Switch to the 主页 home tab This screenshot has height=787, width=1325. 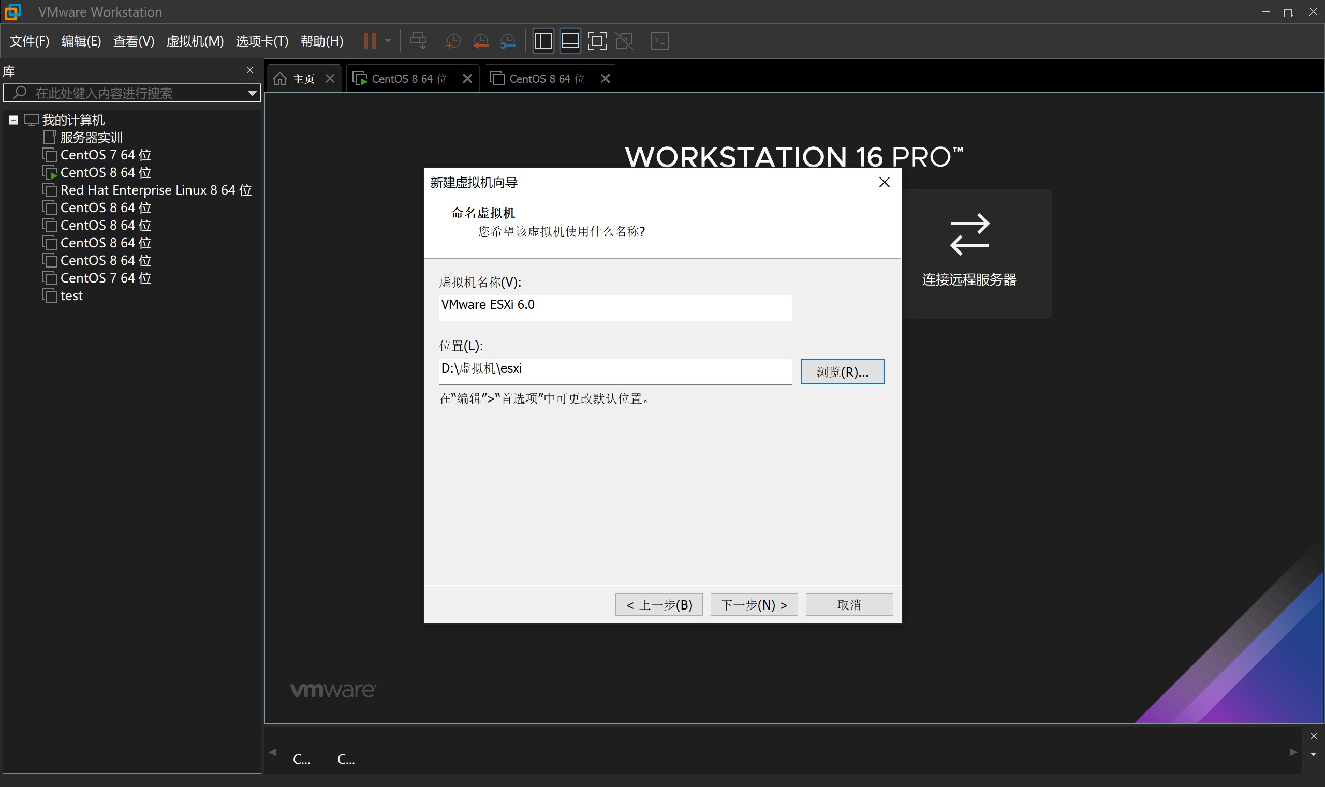[x=303, y=79]
